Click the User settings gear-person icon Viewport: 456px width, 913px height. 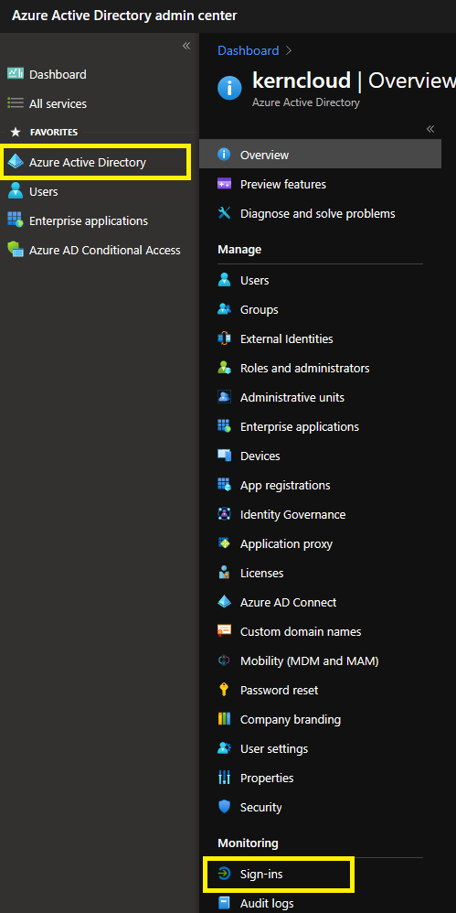click(224, 748)
